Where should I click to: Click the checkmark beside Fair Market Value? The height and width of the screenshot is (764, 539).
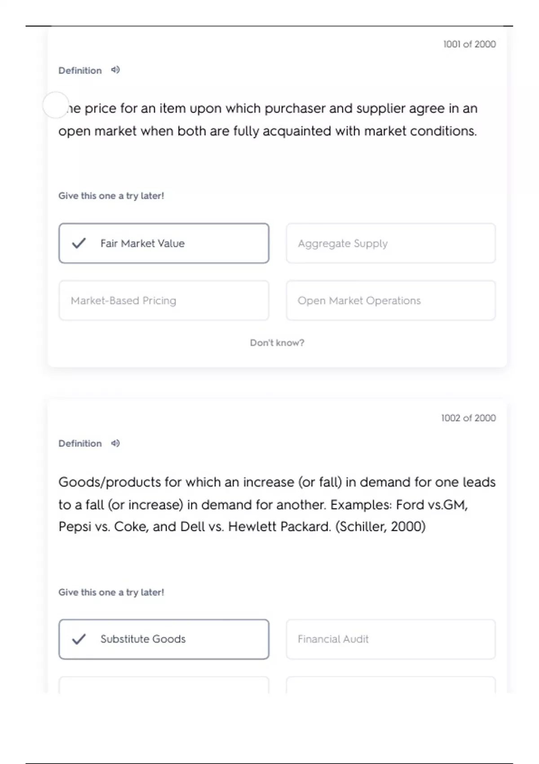79,244
